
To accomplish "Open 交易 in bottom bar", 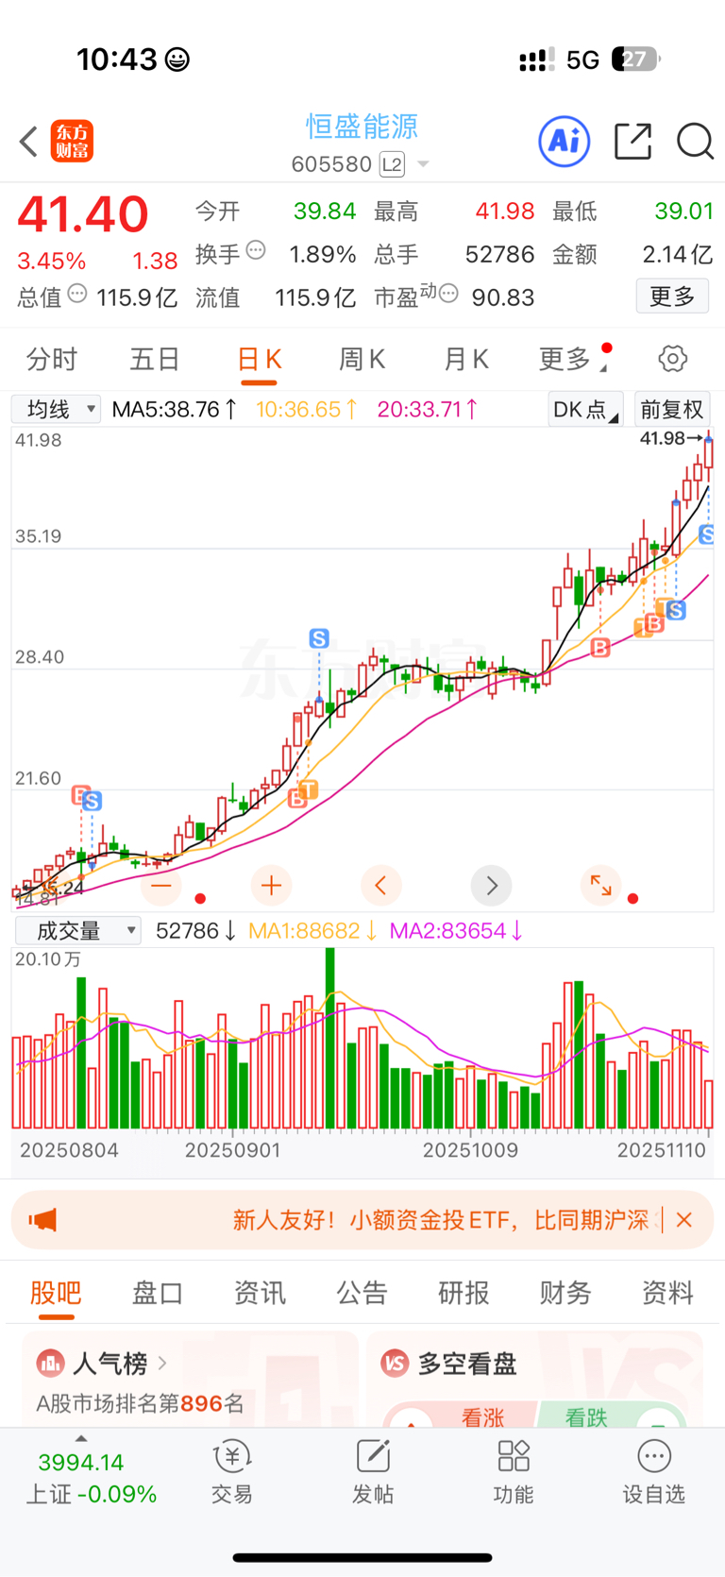I will tap(231, 1472).
